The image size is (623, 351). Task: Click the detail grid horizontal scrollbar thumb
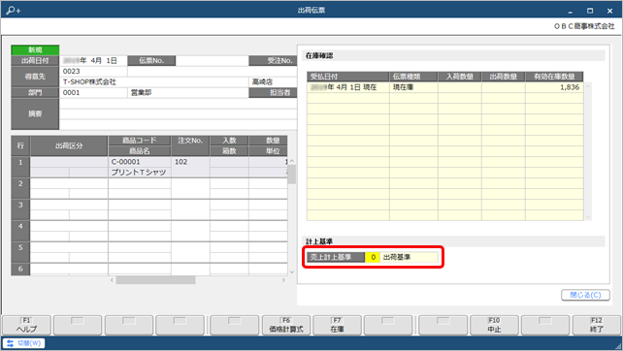tap(155, 280)
